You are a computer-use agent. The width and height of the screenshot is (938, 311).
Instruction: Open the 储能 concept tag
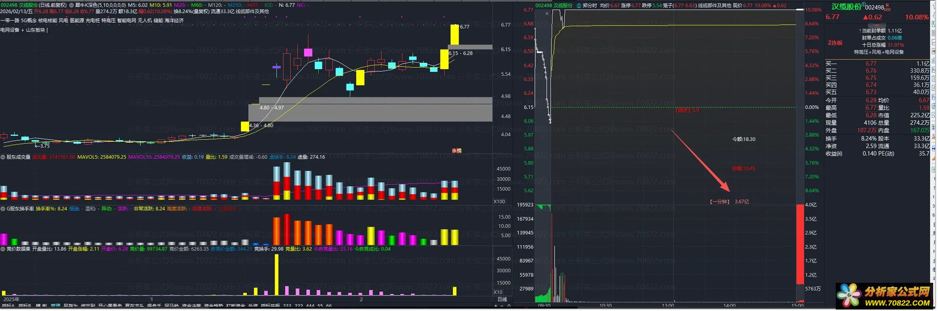[x=158, y=21]
